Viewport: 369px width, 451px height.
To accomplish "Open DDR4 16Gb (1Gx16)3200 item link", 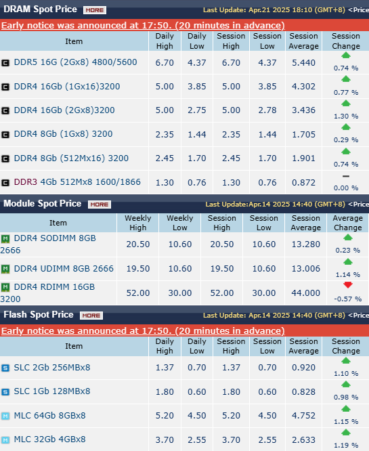I will click(67, 87).
